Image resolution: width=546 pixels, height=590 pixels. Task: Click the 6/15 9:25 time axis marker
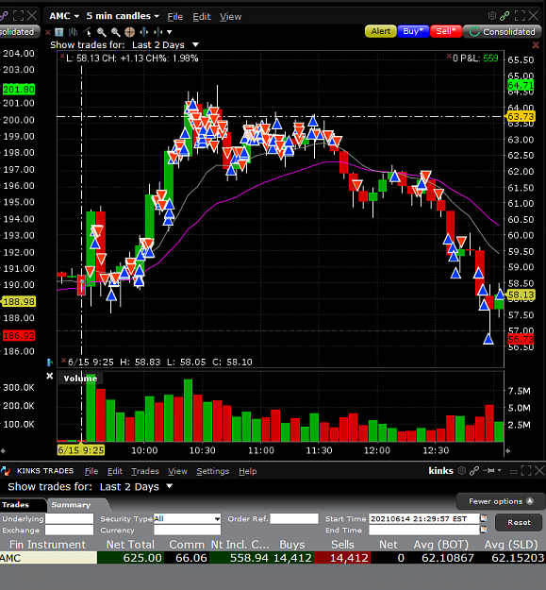(81, 450)
